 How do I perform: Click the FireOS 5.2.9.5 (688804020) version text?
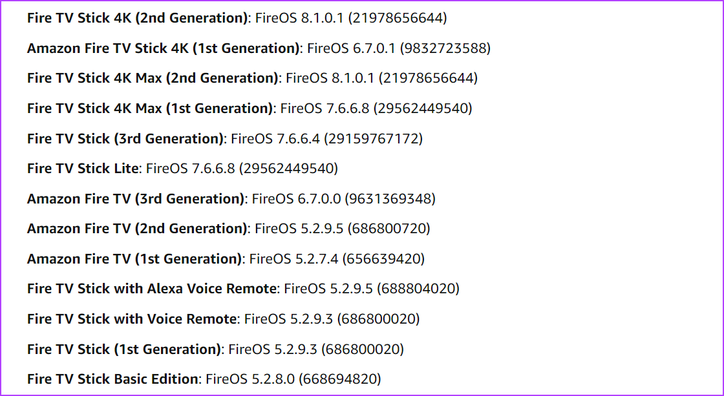click(x=371, y=289)
